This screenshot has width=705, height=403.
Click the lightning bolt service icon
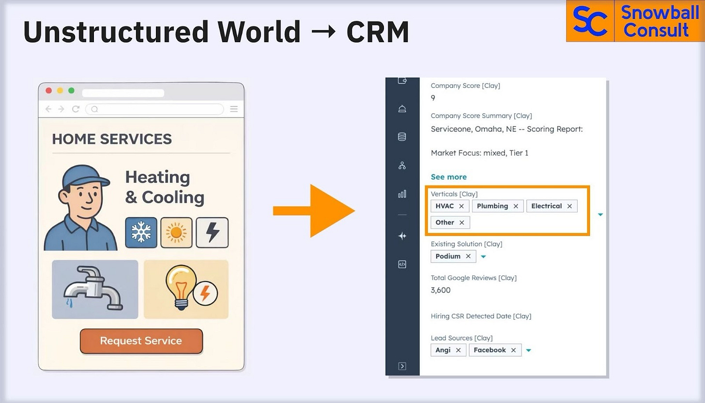click(x=212, y=233)
